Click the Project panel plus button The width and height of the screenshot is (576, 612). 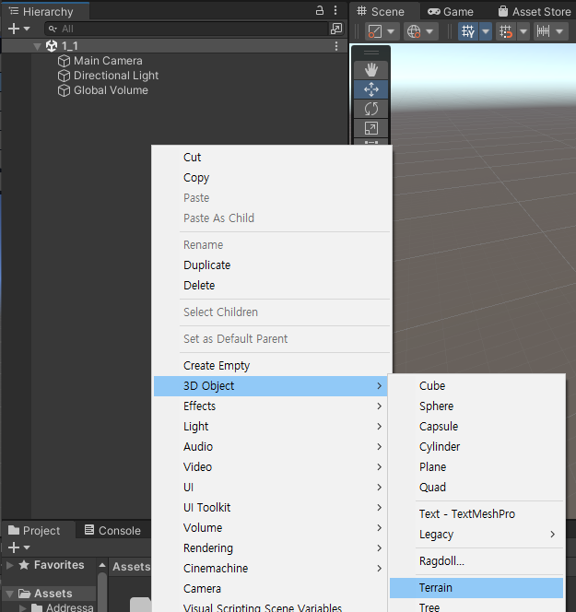click(14, 547)
